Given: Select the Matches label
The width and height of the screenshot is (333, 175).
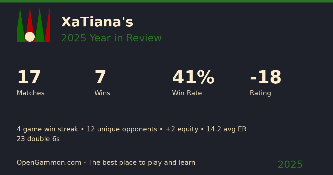Looking at the screenshot, I should (31, 93).
